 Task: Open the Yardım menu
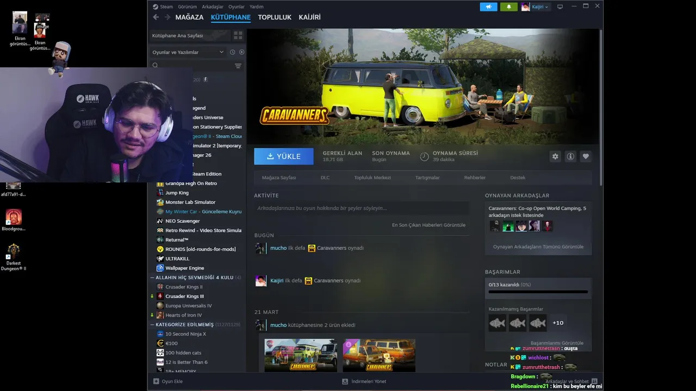pos(257,7)
